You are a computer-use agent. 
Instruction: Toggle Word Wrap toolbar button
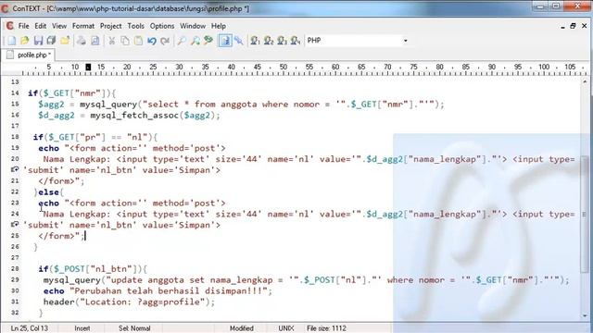[225, 41]
